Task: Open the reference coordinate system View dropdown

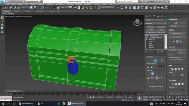Action: pos(65,7)
